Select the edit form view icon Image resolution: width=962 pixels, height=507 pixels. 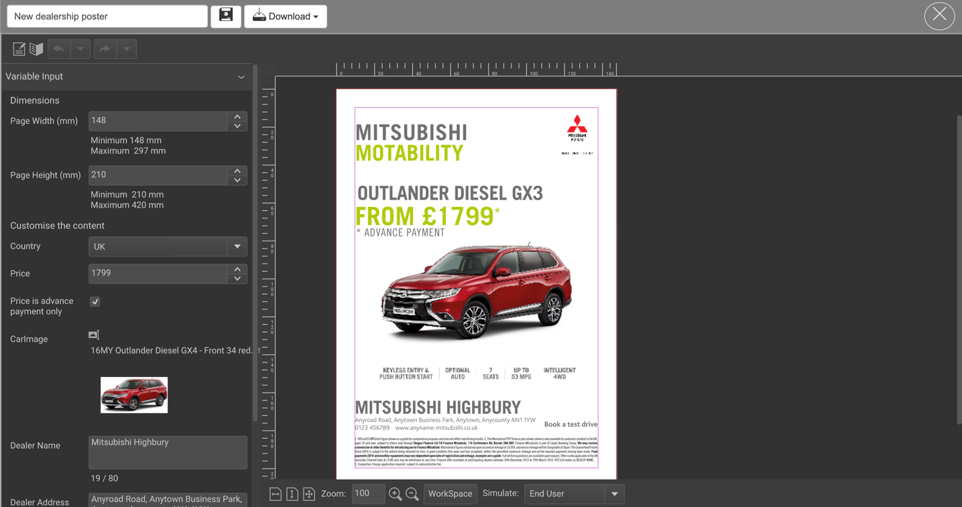click(19, 49)
